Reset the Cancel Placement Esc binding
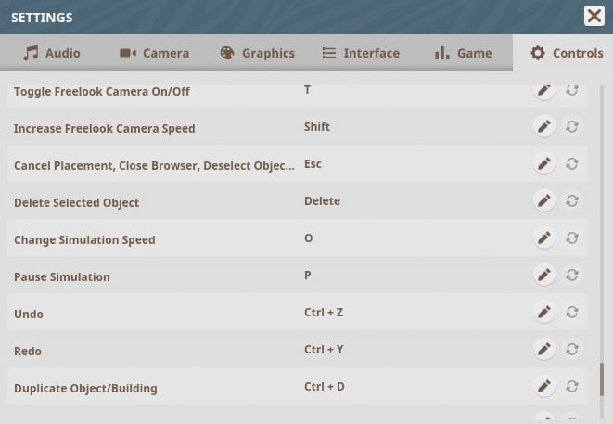 tap(572, 164)
